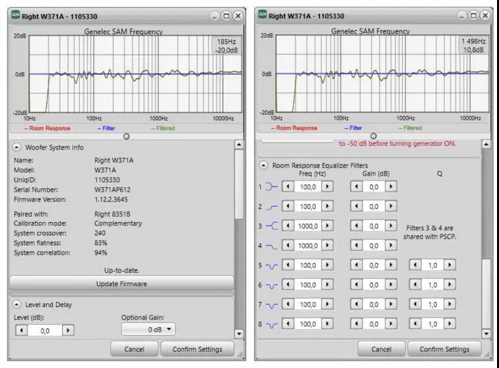
Task: Increase filter 7 Q value
Action: pos(449,304)
